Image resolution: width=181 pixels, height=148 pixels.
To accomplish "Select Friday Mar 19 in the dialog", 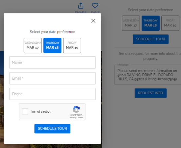I will [72, 46].
